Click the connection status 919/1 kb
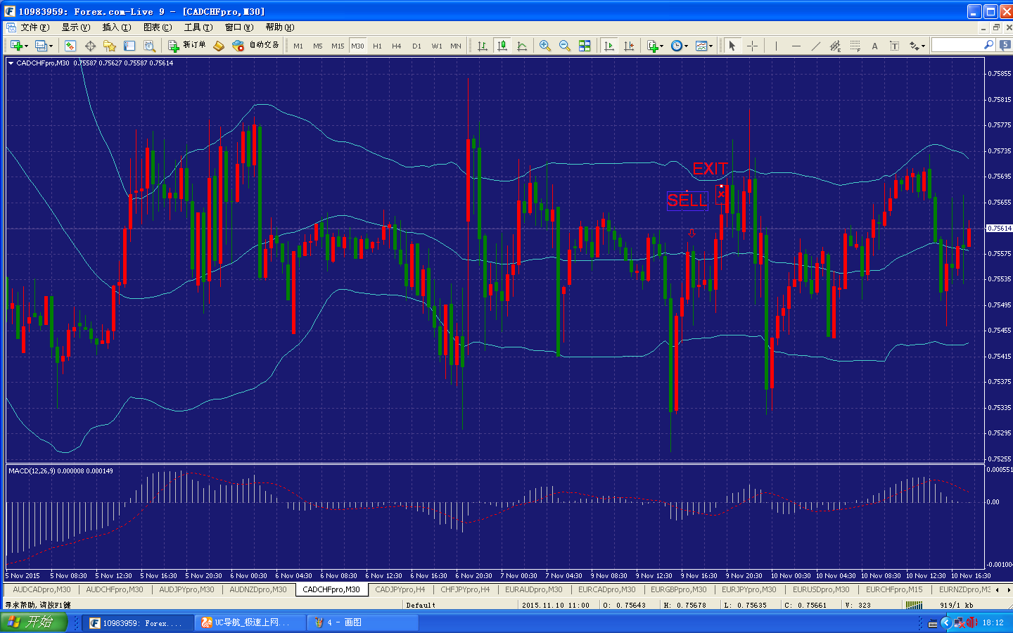Image resolution: width=1013 pixels, height=633 pixels. click(x=957, y=605)
